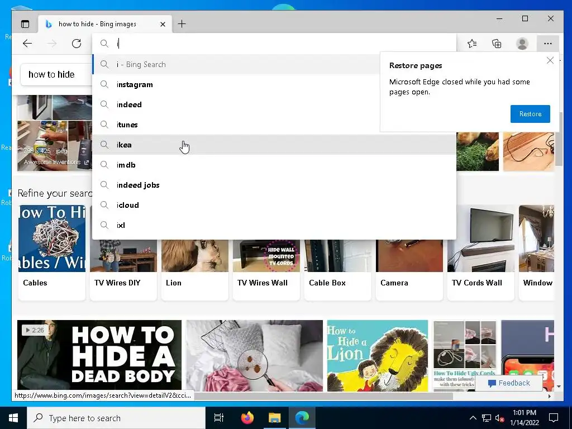Open the tab actions menu icon
The image size is (572, 429).
click(x=25, y=24)
